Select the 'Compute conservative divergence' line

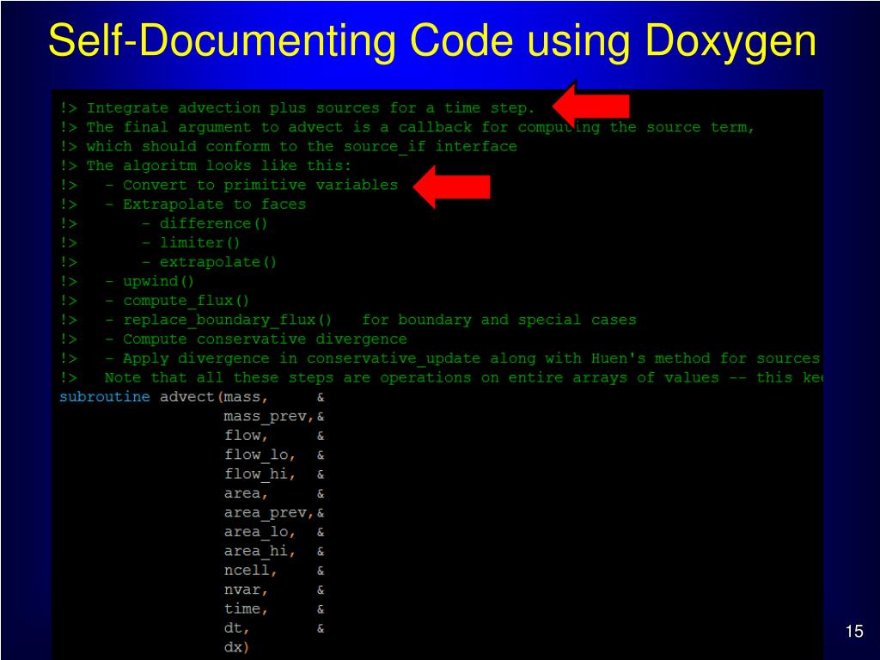coord(265,339)
